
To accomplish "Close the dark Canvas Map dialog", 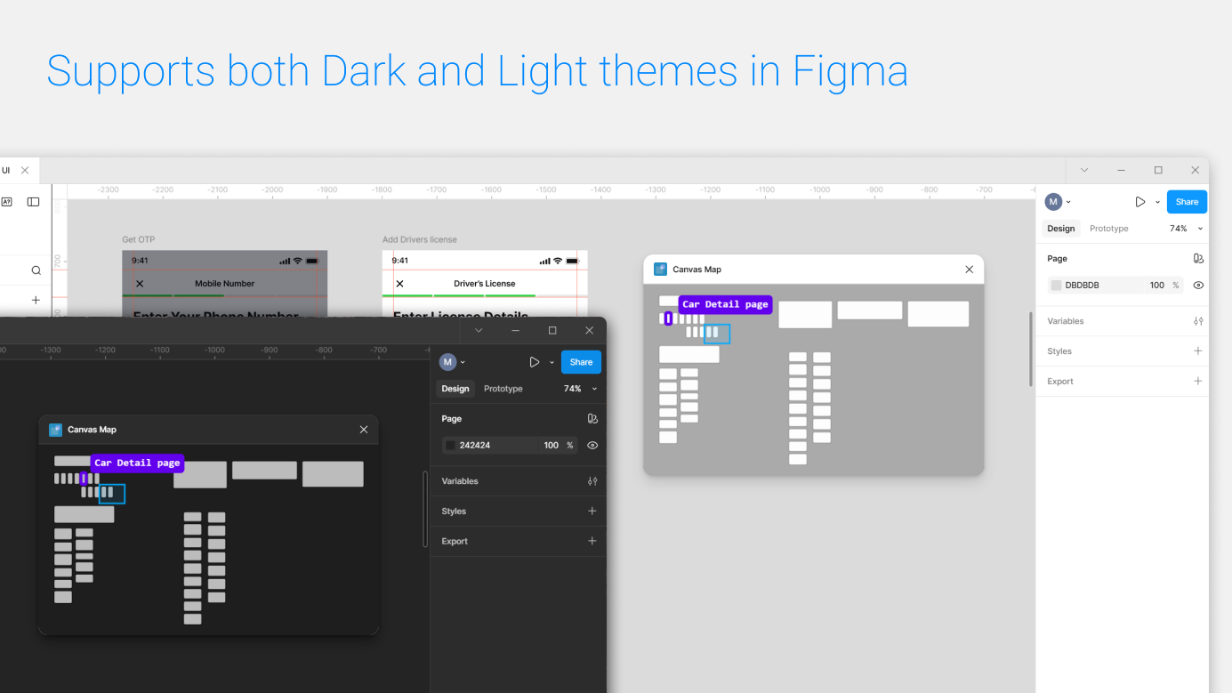I will 364,430.
